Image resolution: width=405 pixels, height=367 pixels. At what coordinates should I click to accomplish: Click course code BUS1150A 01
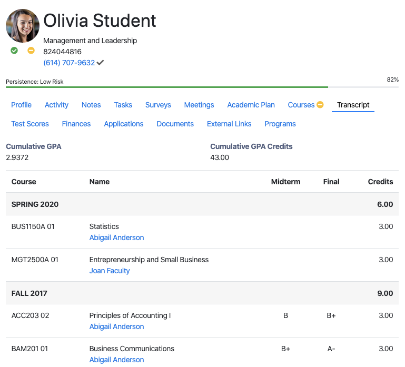[x=33, y=226]
